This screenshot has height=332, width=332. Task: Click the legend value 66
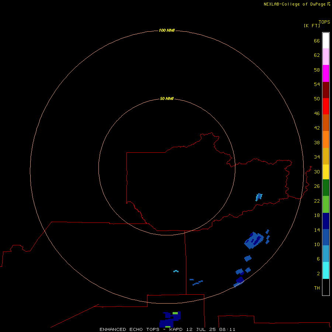tap(317, 41)
